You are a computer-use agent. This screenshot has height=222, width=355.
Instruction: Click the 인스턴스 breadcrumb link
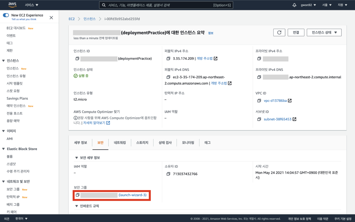pyautogui.click(x=90, y=19)
